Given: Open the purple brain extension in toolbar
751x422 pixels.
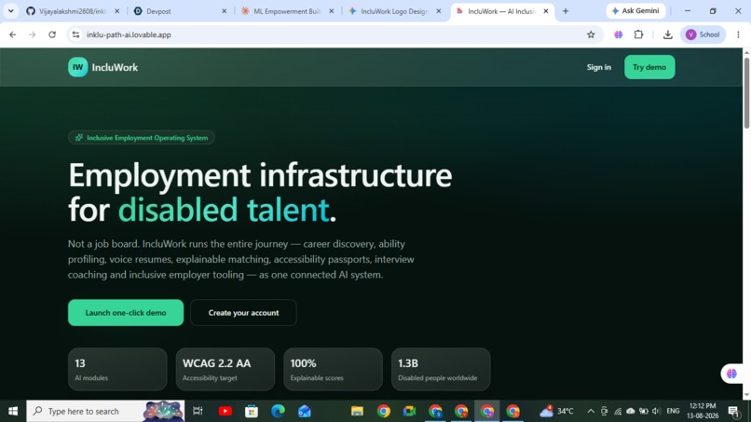Looking at the screenshot, I should point(619,34).
